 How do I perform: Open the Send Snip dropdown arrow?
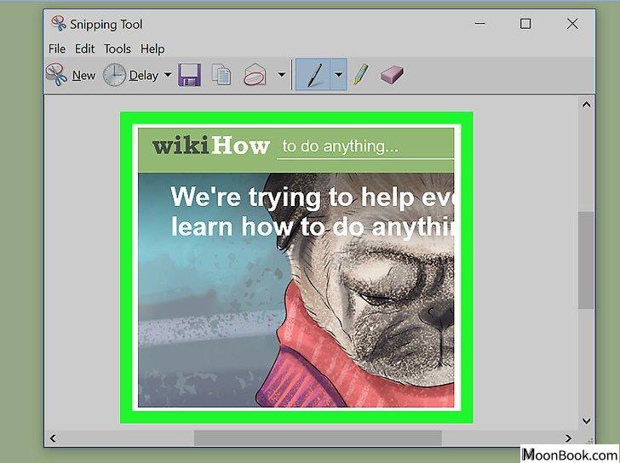click(x=282, y=74)
